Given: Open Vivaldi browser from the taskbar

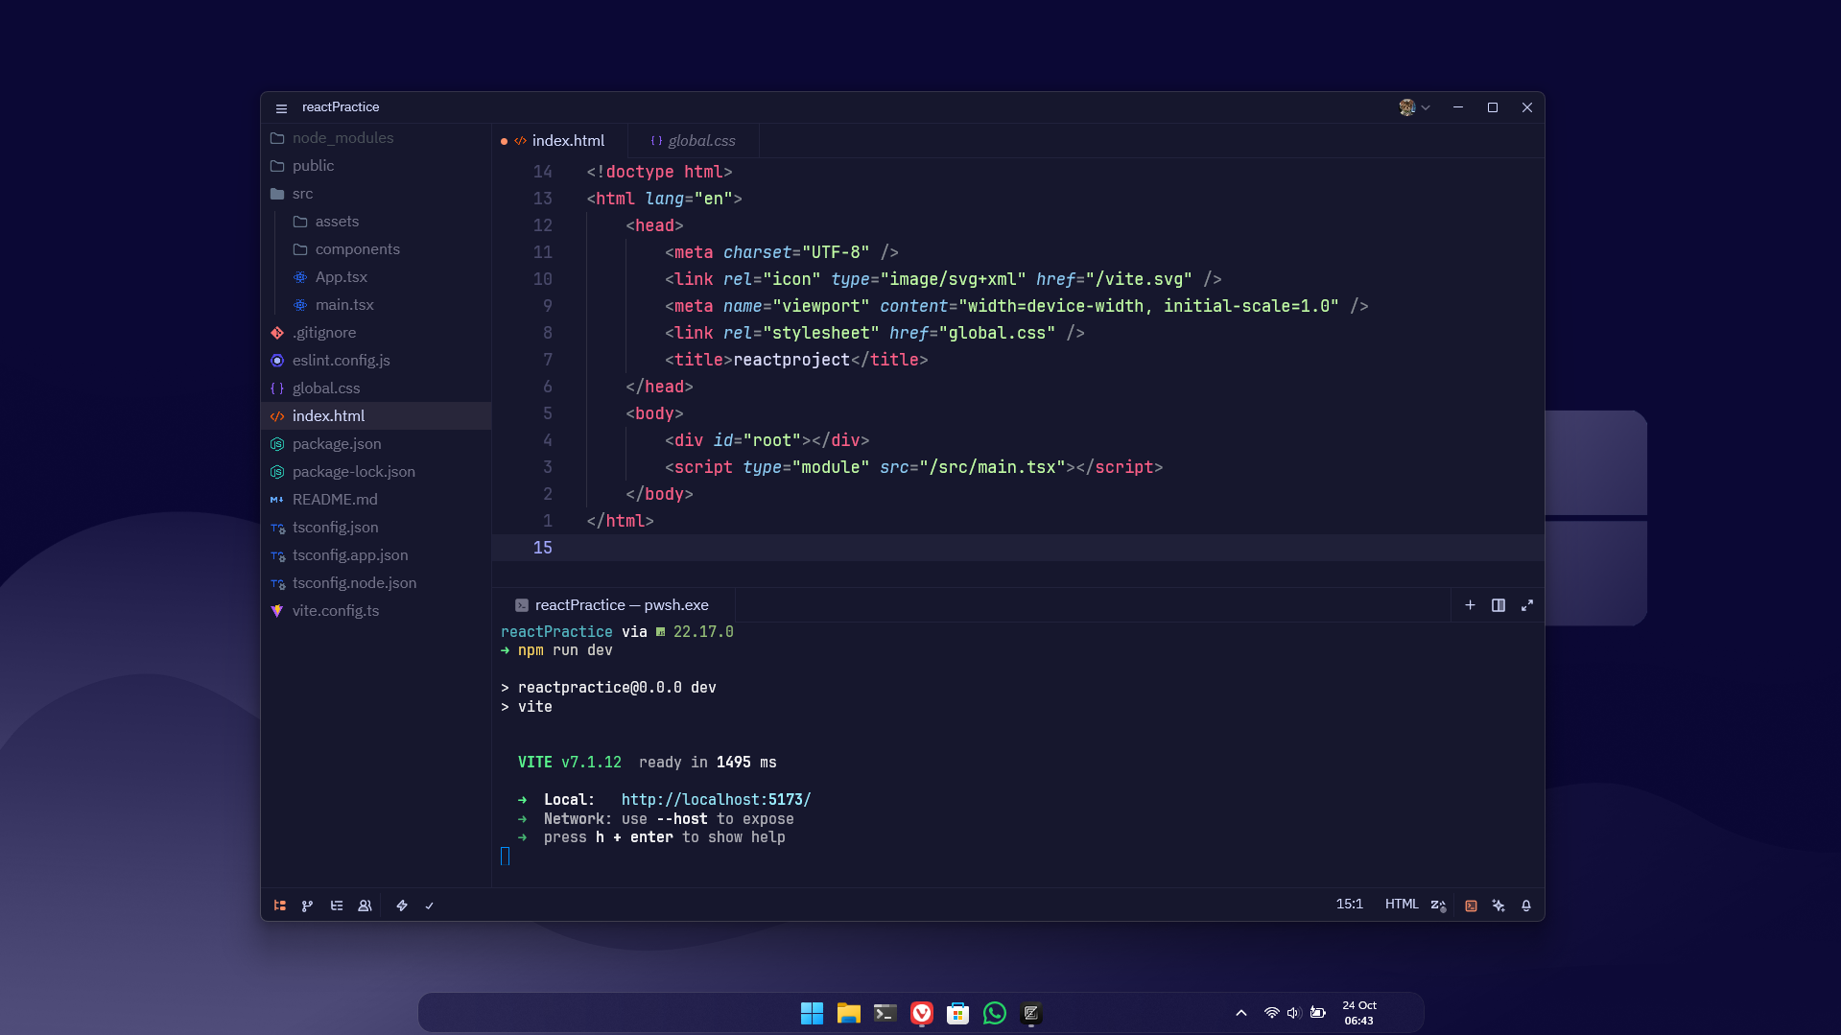Looking at the screenshot, I should click(921, 1013).
